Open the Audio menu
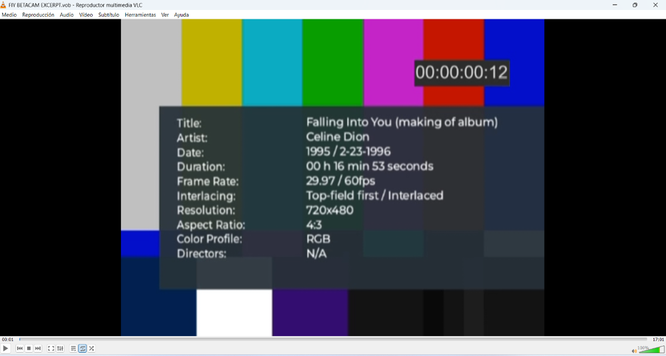This screenshot has height=356, width=666. [67, 15]
